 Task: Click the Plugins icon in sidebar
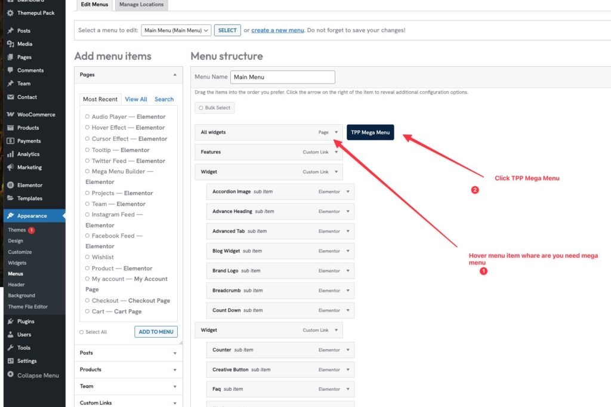pyautogui.click(x=10, y=321)
